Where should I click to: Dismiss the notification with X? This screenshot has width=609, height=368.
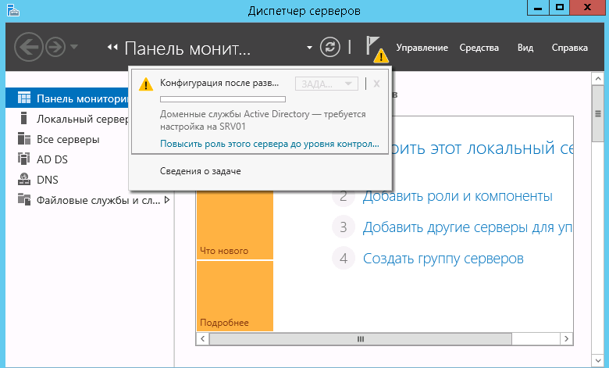coord(376,84)
